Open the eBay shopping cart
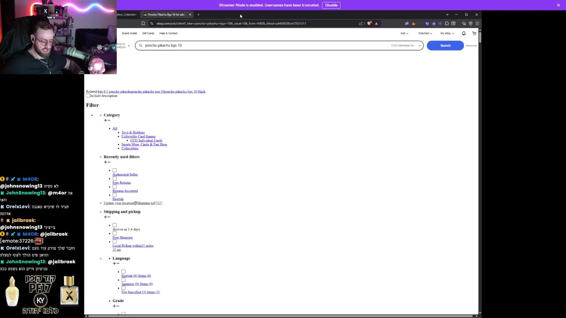The height and width of the screenshot is (318, 566). point(474,33)
